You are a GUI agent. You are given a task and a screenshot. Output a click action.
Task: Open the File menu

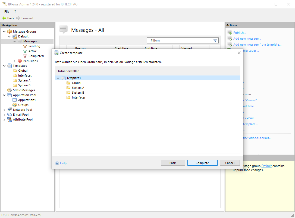pyautogui.click(x=7, y=12)
